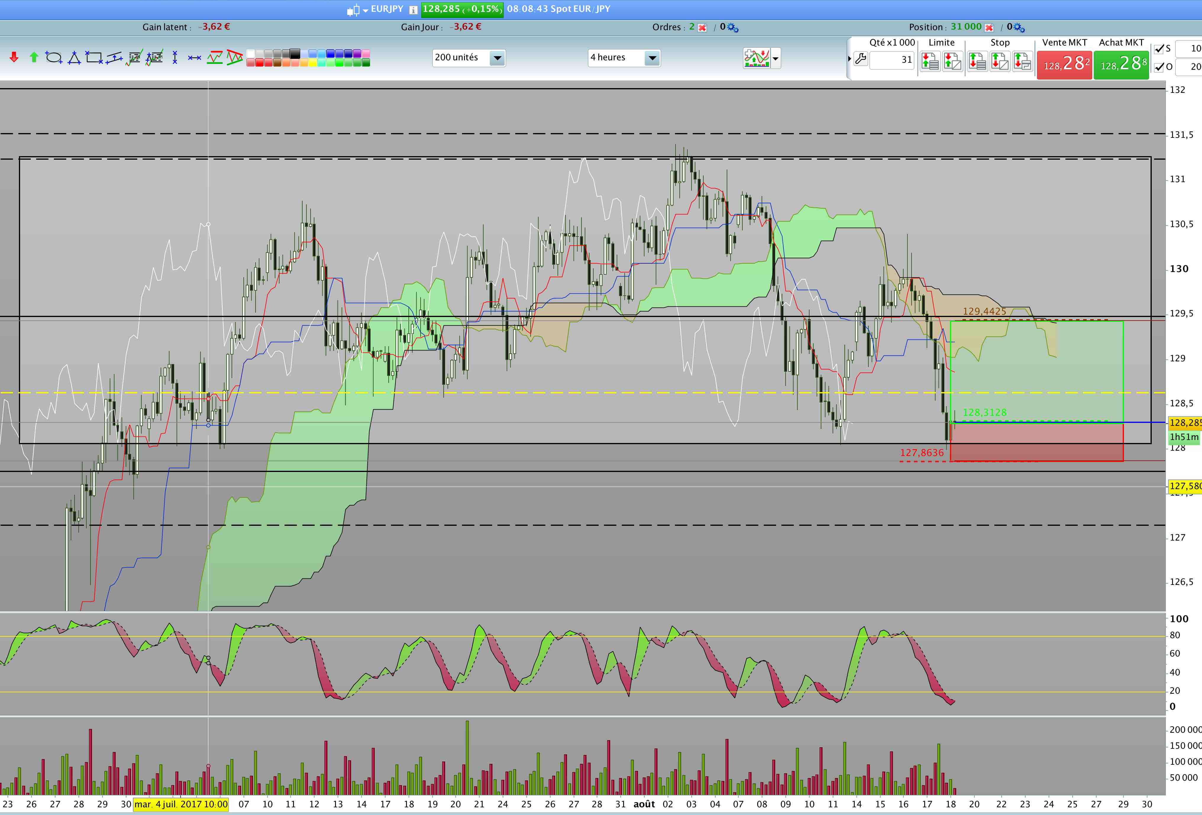Choose the rectangle drawing tool
This screenshot has height=815, width=1202.
tap(94, 57)
